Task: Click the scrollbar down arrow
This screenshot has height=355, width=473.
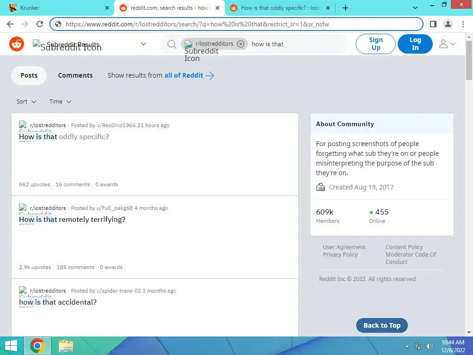Action: pos(469,332)
